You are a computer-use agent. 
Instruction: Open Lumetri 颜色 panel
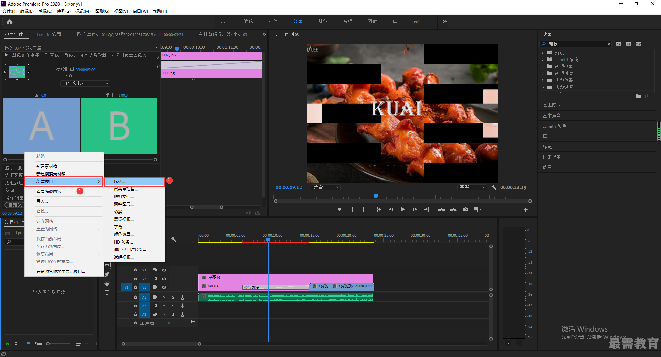[x=554, y=126]
